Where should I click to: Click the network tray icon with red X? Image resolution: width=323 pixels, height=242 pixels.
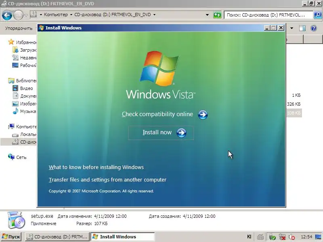point(282,237)
